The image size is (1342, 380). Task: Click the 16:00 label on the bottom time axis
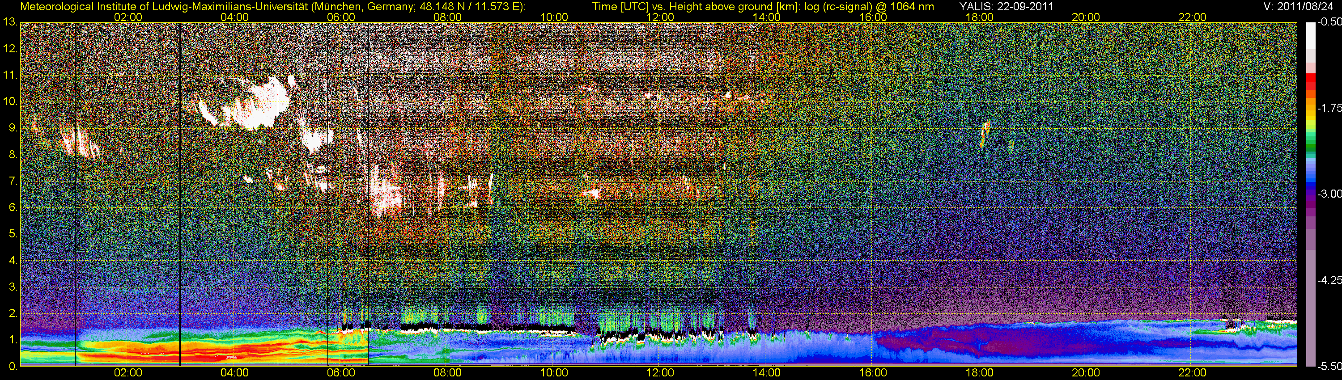(873, 373)
